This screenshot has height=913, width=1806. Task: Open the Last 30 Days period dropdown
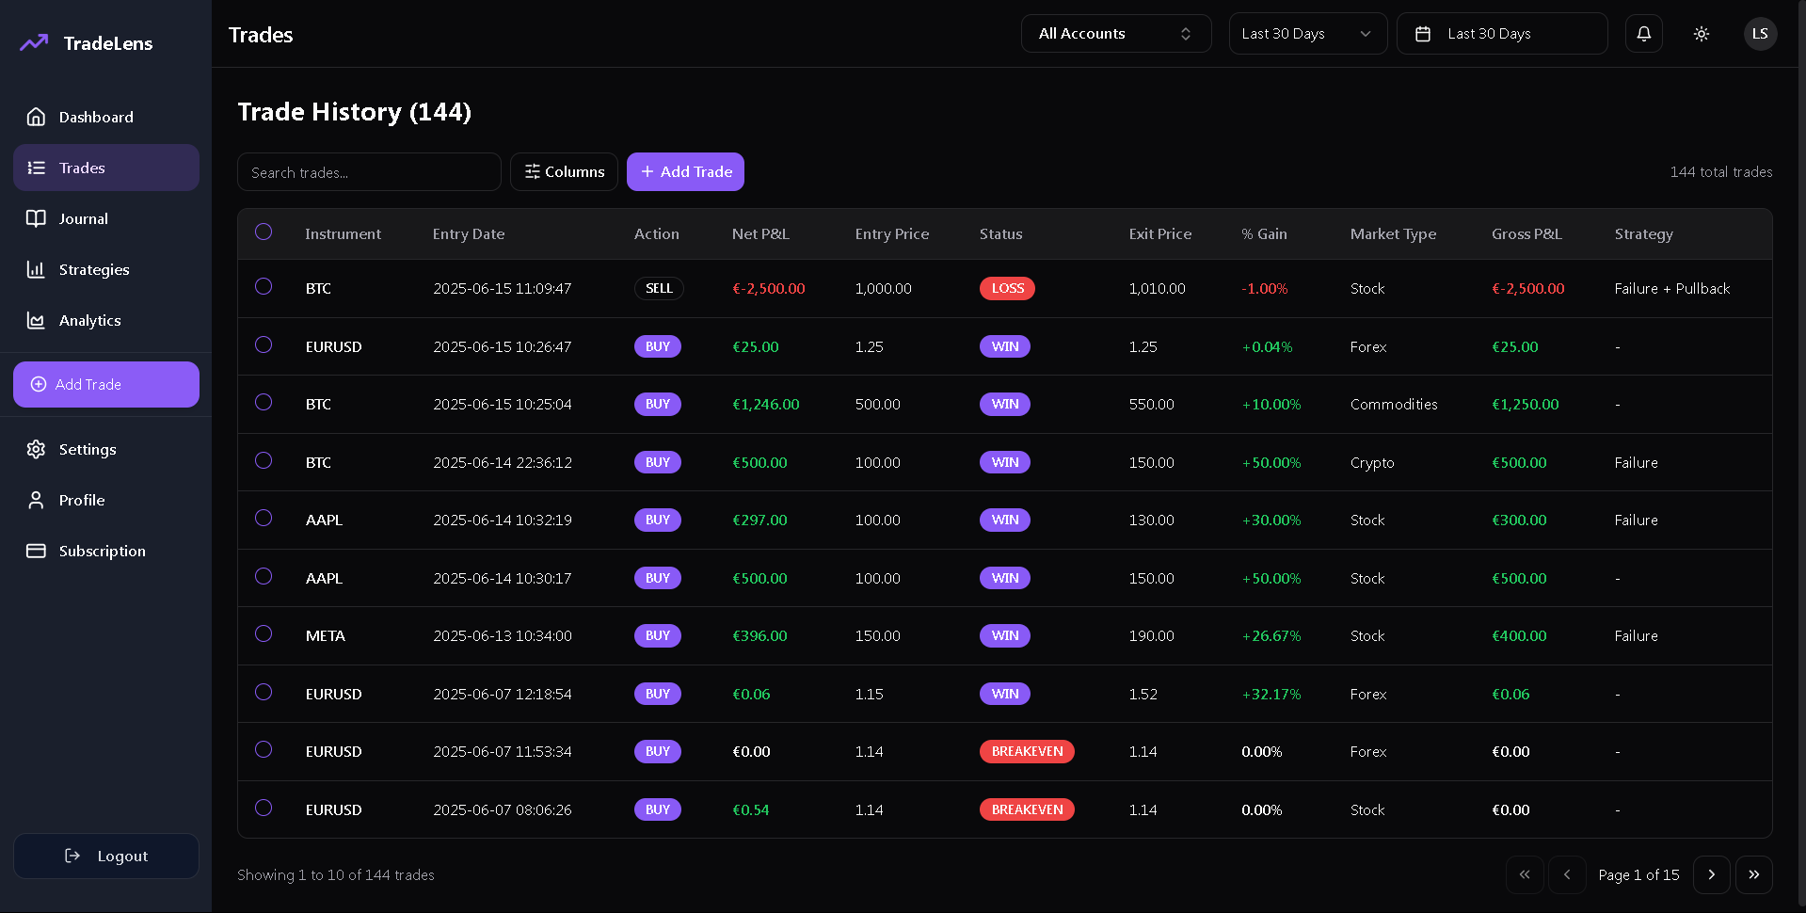[x=1308, y=34]
